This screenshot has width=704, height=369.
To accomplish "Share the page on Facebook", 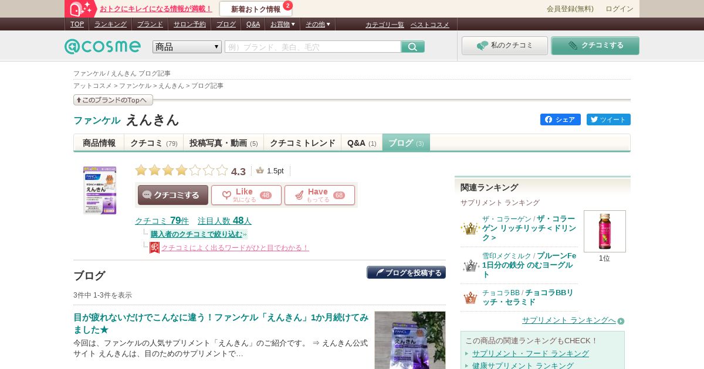I will [x=560, y=119].
